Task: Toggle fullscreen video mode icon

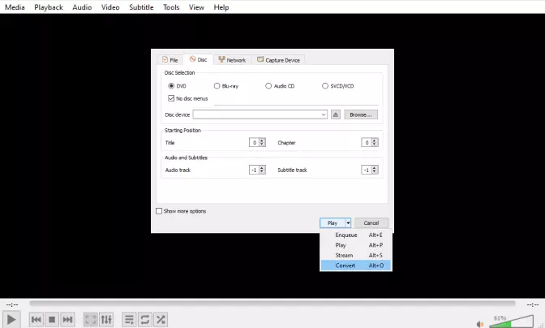Action: click(91, 319)
